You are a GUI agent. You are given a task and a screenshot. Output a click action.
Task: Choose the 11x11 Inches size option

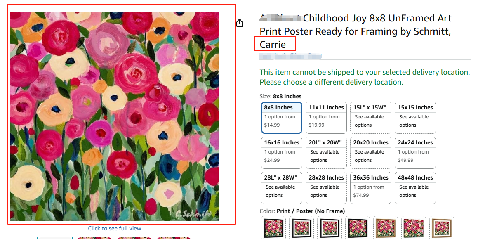tap(326, 118)
